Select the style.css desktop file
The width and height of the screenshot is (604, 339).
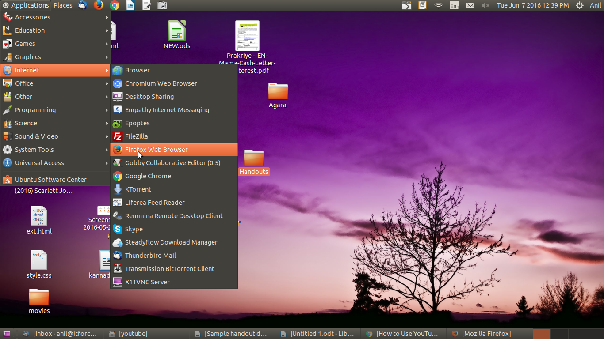pyautogui.click(x=39, y=264)
